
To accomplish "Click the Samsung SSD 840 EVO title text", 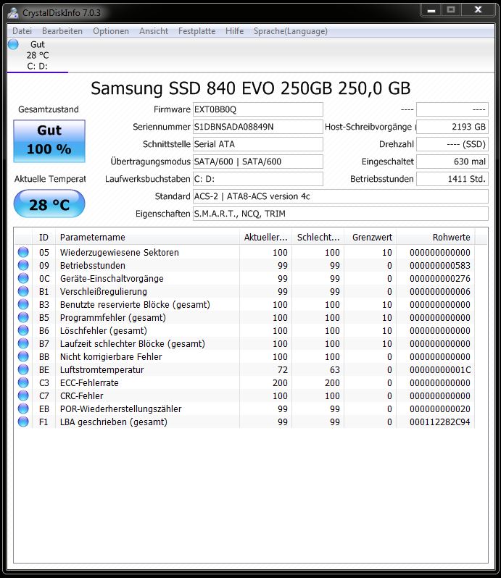I will pyautogui.click(x=251, y=88).
